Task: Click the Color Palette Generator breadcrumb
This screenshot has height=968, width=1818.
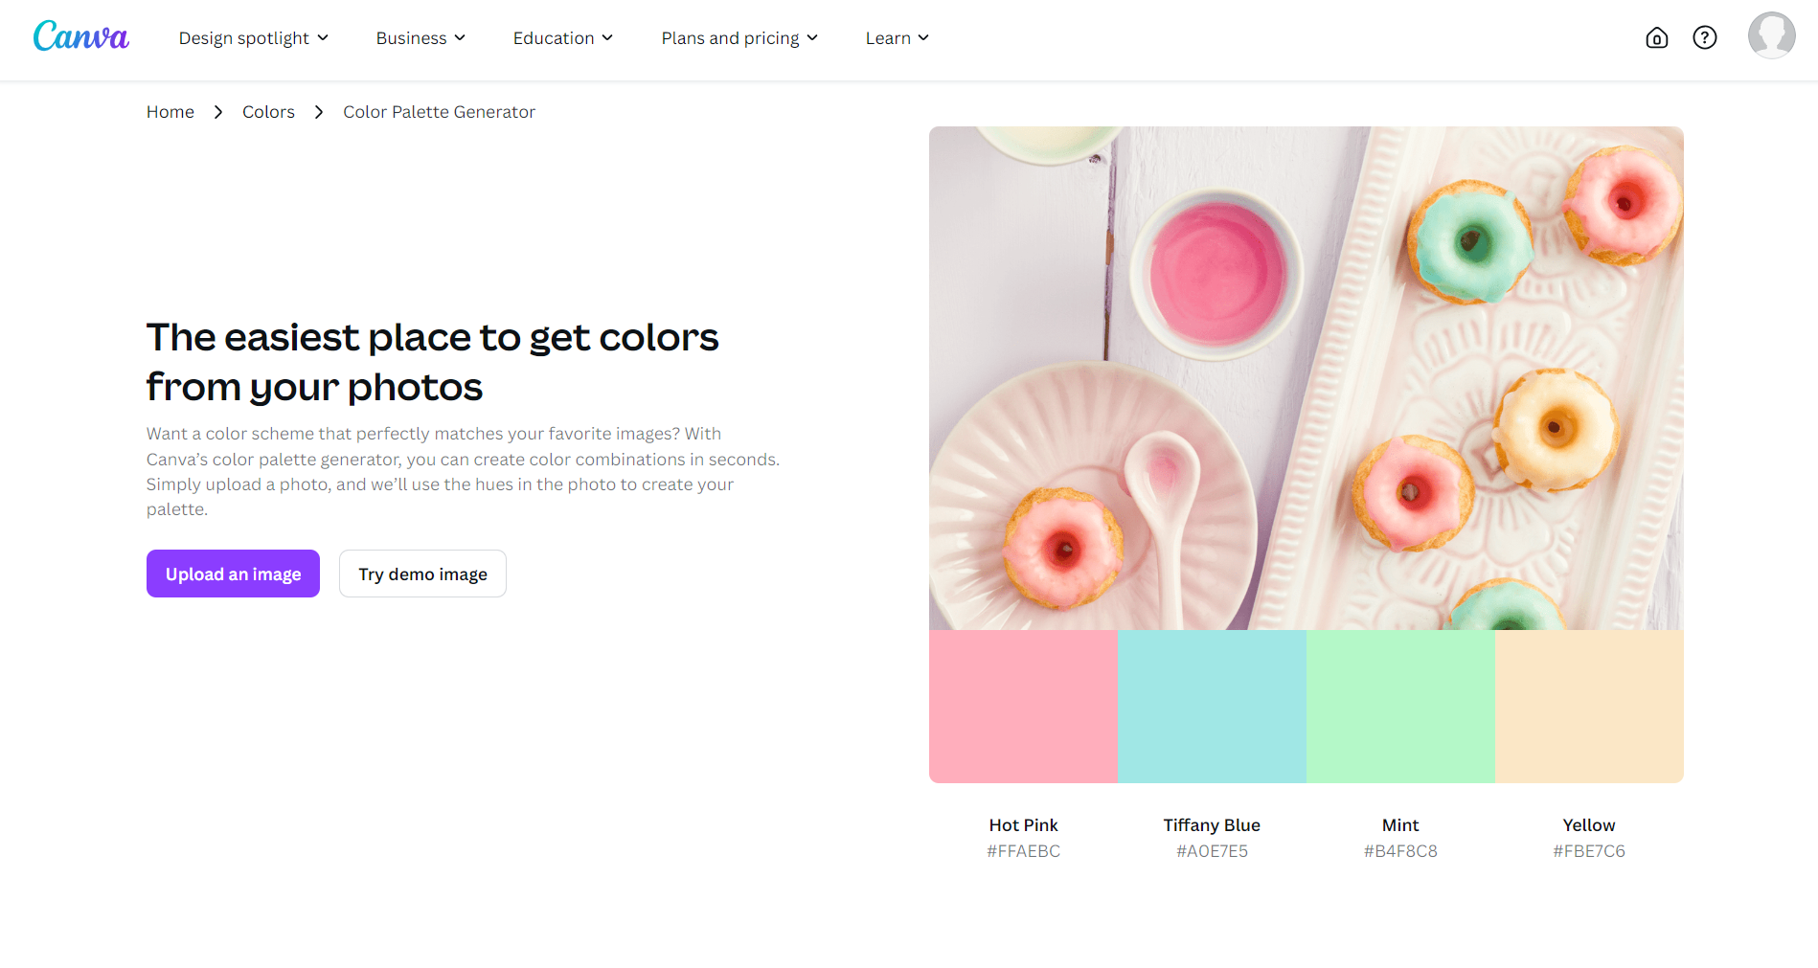Action: click(x=439, y=112)
